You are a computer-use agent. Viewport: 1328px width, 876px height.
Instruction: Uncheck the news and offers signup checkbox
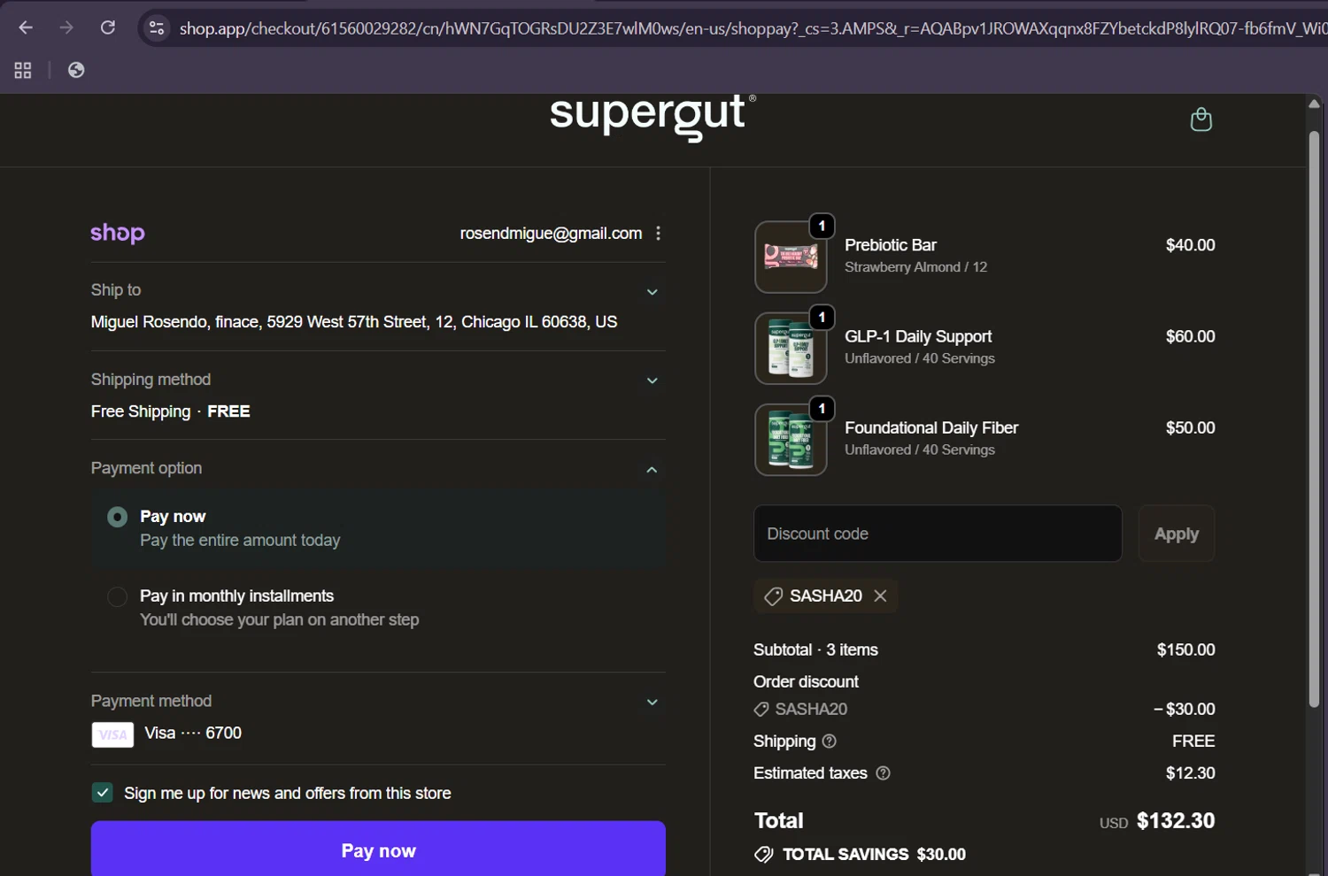click(x=103, y=793)
